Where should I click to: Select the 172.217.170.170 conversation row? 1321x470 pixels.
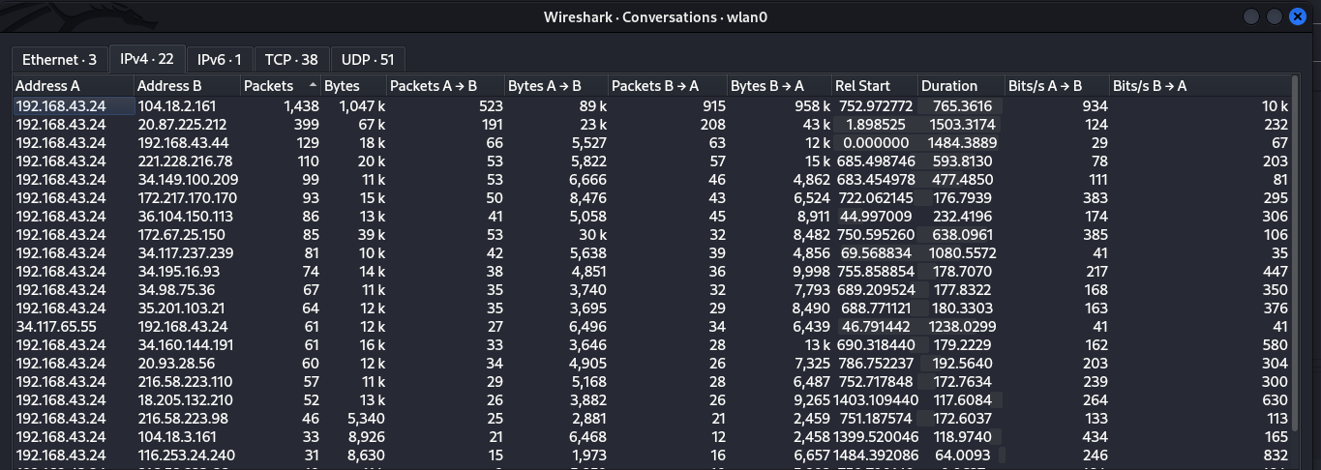tap(652, 197)
